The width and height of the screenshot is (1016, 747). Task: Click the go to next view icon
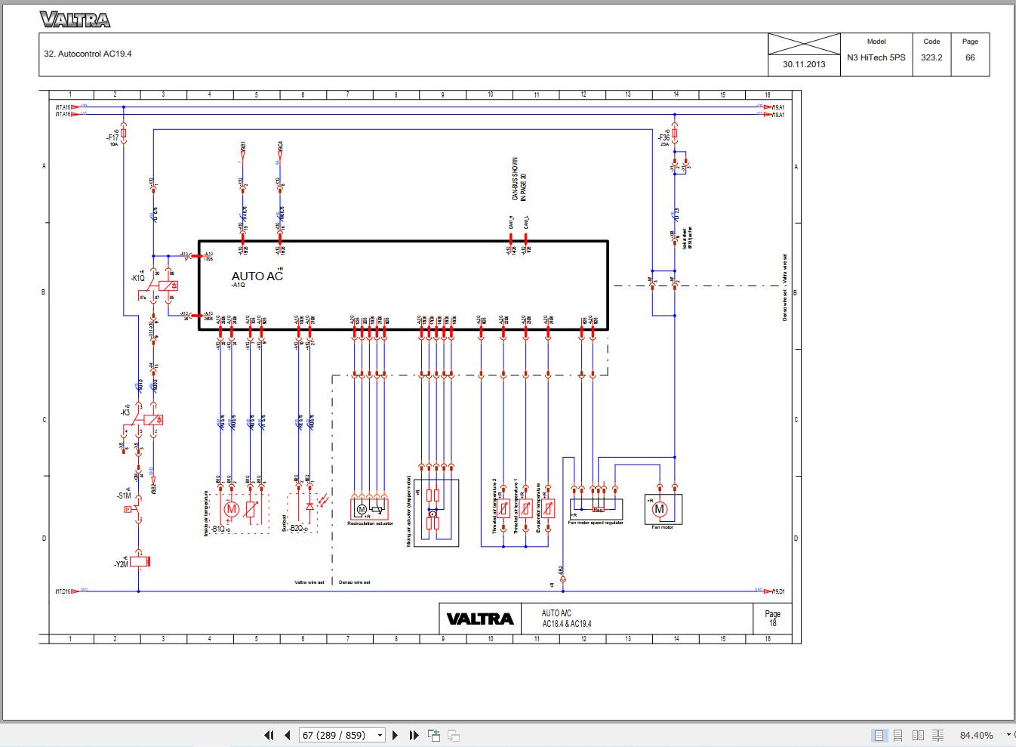[x=454, y=735]
